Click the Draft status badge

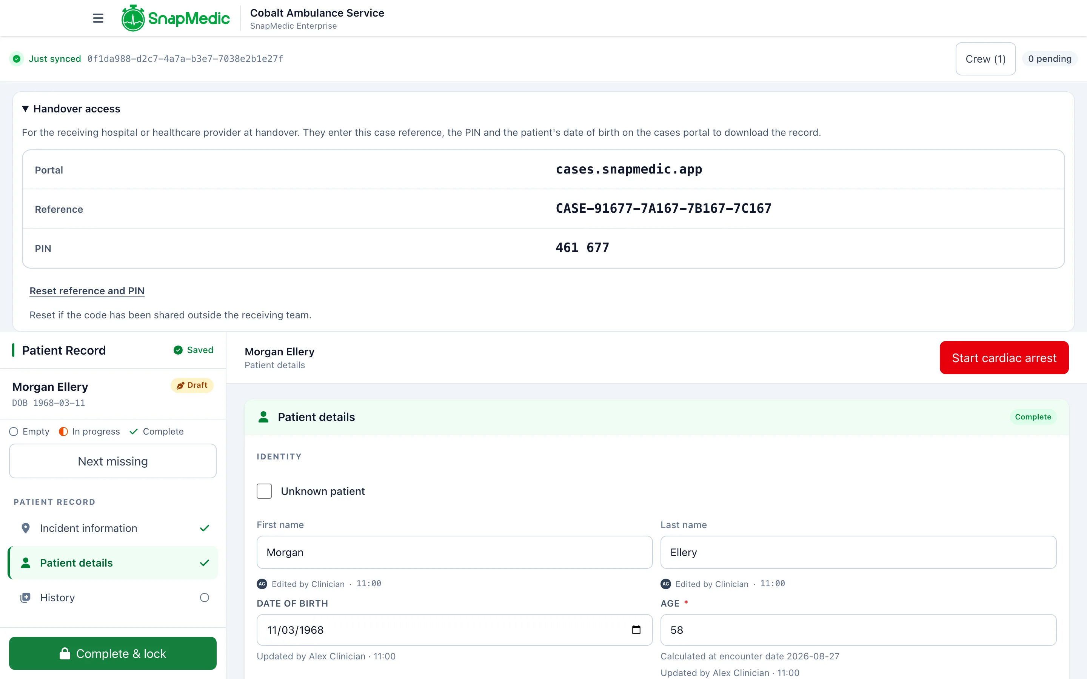pyautogui.click(x=192, y=385)
